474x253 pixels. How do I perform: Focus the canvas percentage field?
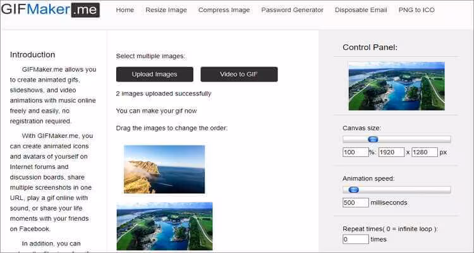click(x=355, y=152)
